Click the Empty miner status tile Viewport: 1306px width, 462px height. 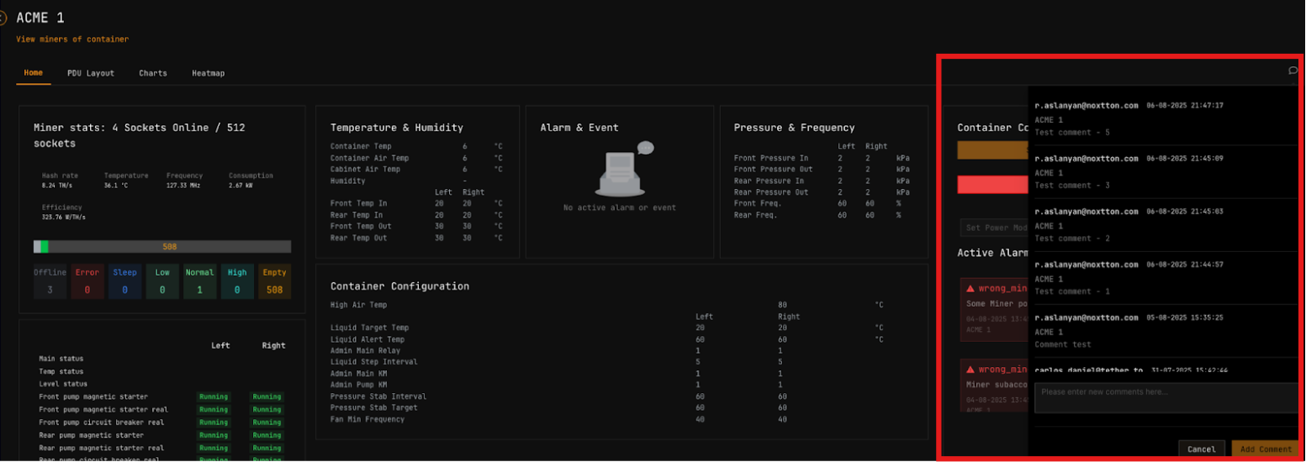pos(274,281)
